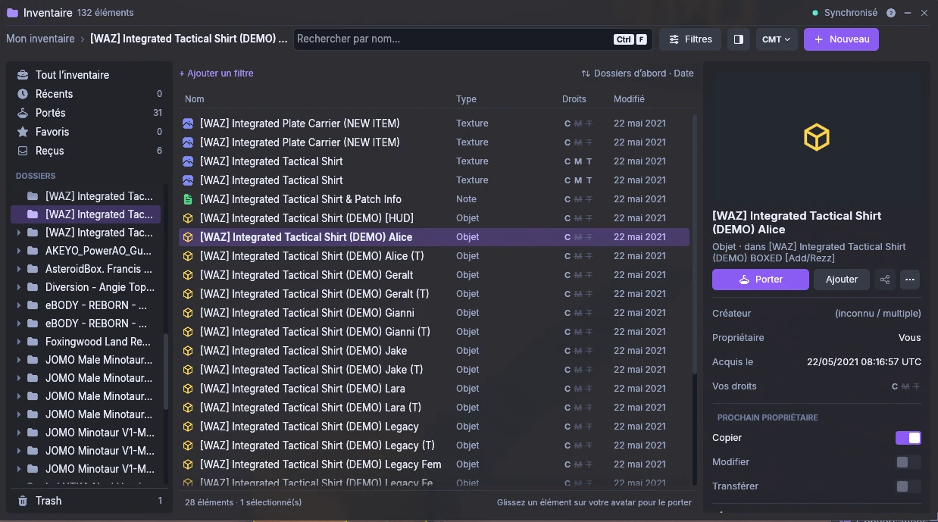
Task: Click the object icon beside DEMO Legacy (T)
Action: pos(188,445)
